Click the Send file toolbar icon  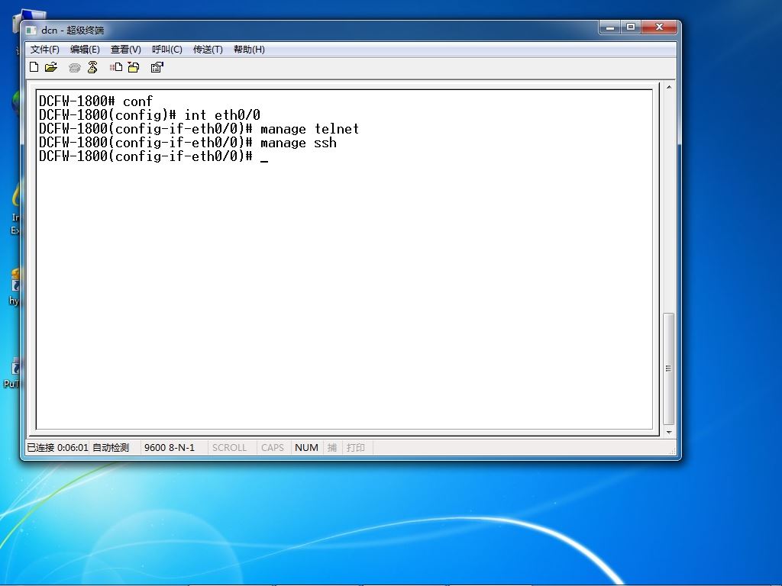[x=116, y=67]
